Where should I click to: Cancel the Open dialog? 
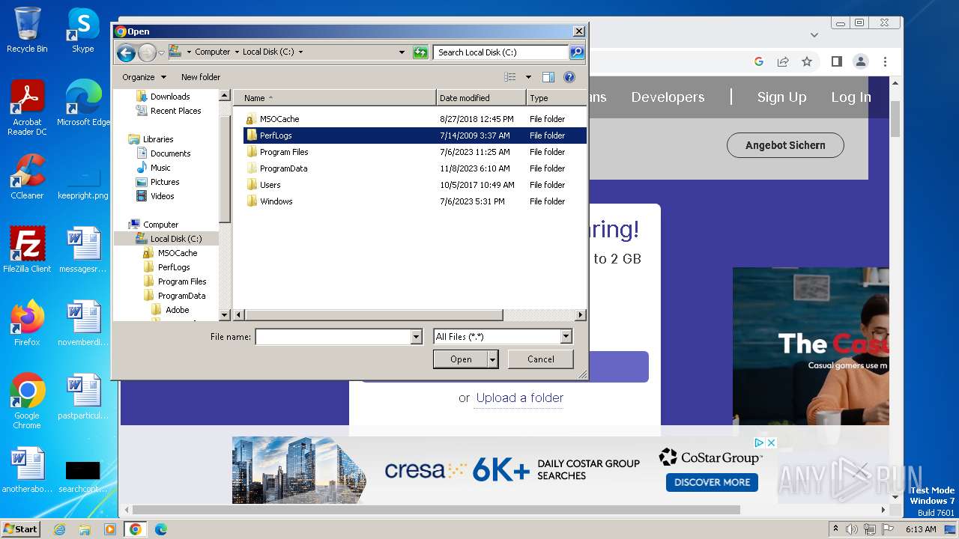(541, 359)
